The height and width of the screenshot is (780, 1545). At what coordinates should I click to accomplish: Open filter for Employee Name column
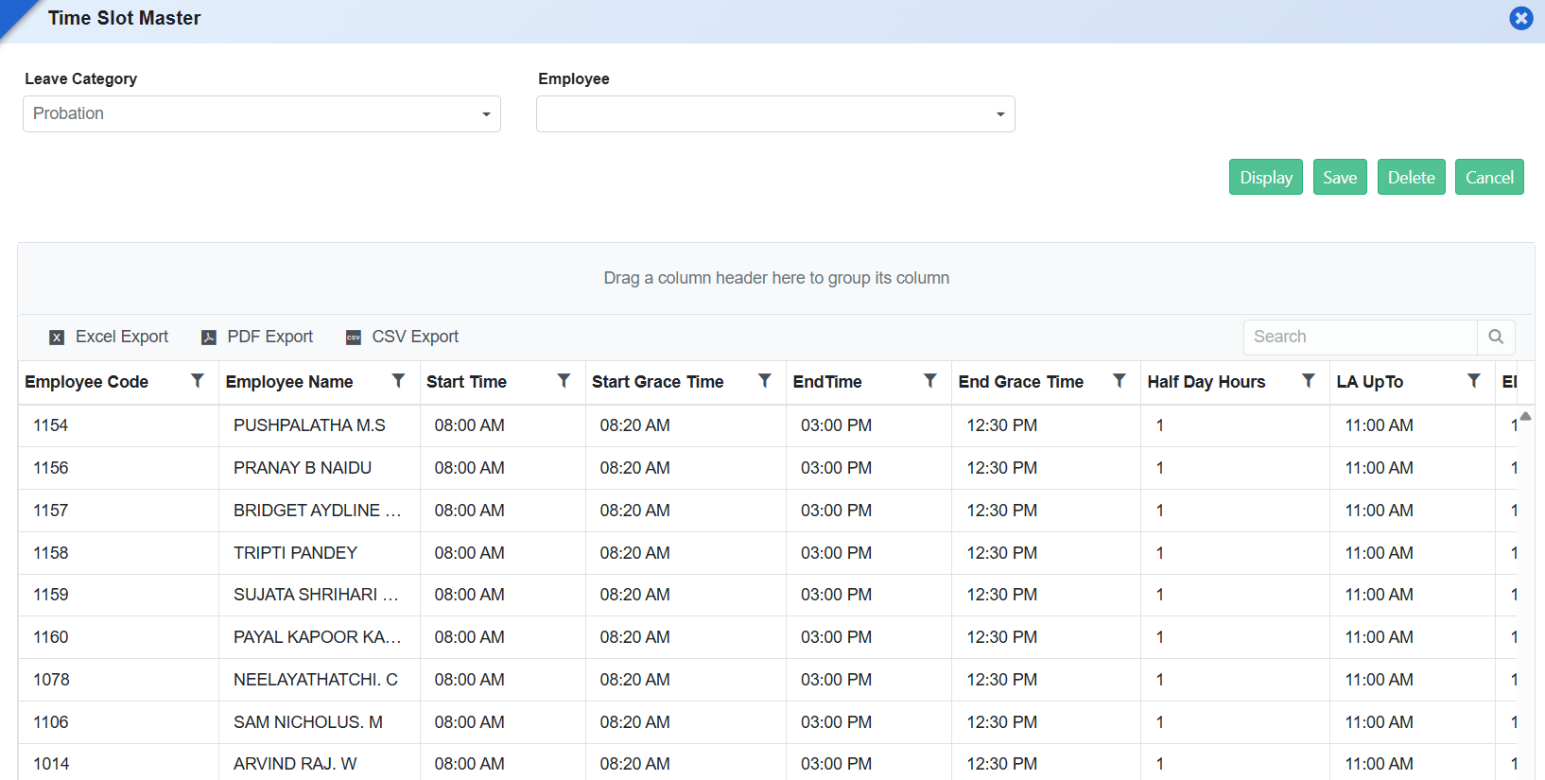[x=398, y=381]
